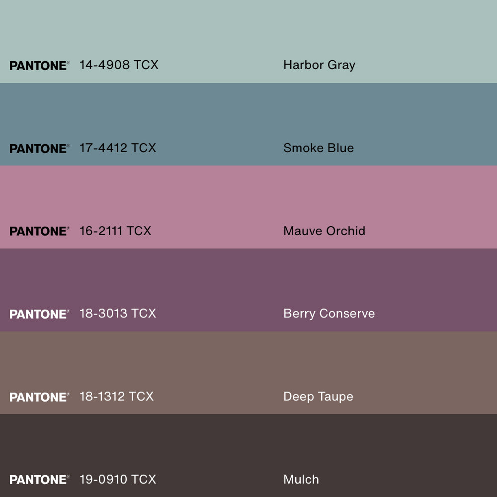The width and height of the screenshot is (497, 497).
Task: Pick the pink-mauve swatch band's empty area
Action: [248, 194]
